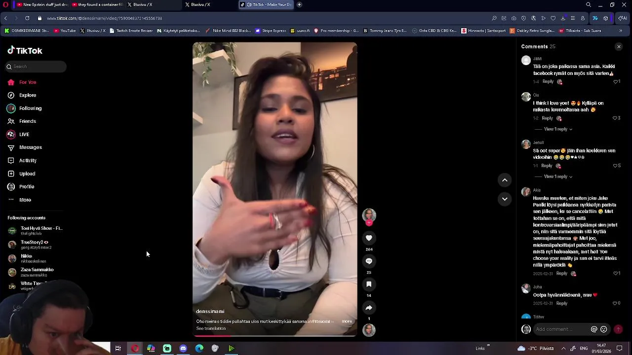Open the YouTube bookmark
This screenshot has height=355, width=632.
pos(65,31)
